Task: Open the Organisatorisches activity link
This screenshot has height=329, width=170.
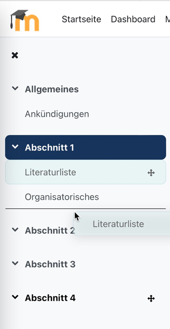Action: 62,197
